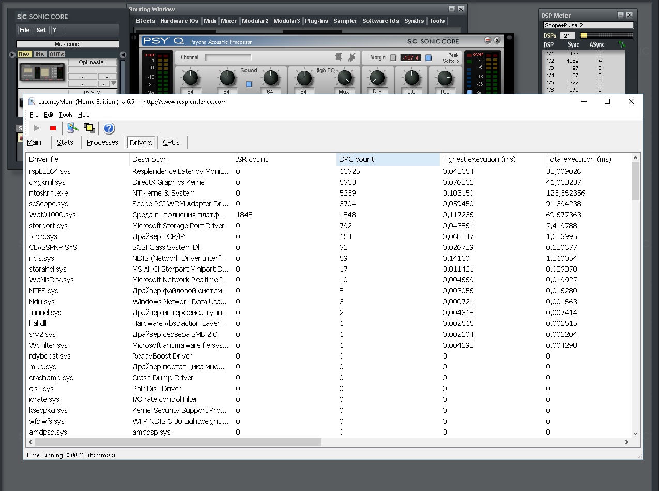Open the LatencyMon Tools menu
Viewport: 659px width, 491px height.
[x=66, y=115]
